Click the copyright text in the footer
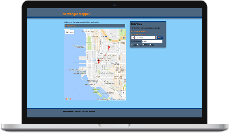 pos(79,111)
